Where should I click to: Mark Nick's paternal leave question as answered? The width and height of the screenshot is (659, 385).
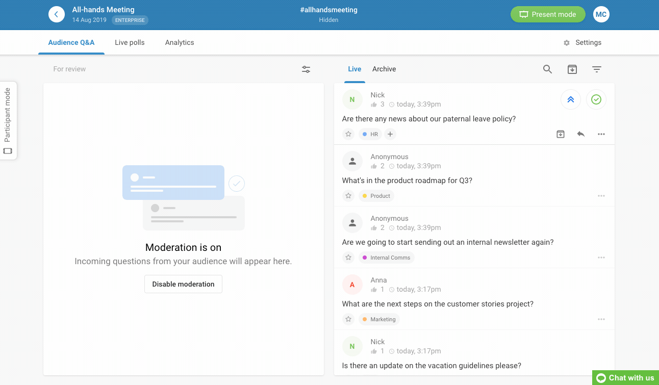596,99
